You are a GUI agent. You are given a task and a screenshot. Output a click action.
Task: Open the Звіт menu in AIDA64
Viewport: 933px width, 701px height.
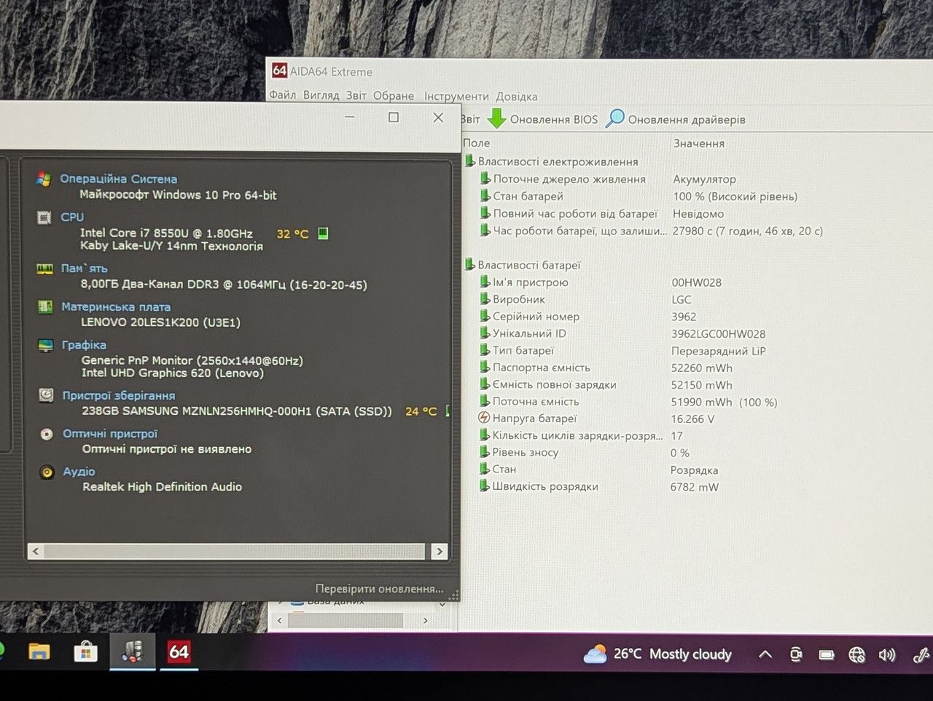pos(356,95)
